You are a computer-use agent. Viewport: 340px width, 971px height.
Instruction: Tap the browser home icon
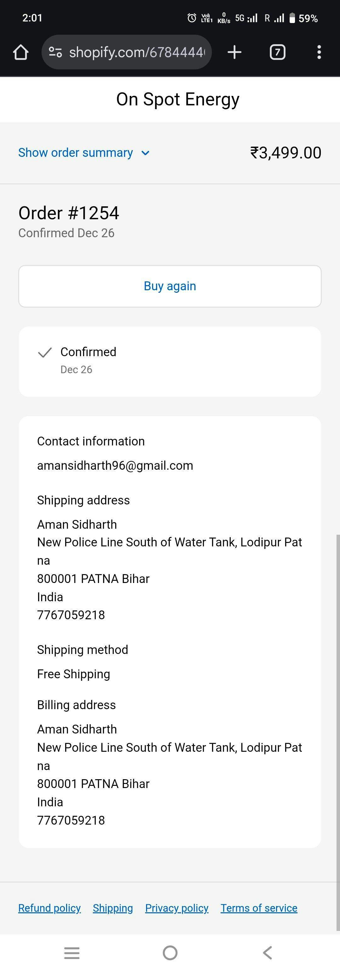tap(21, 52)
